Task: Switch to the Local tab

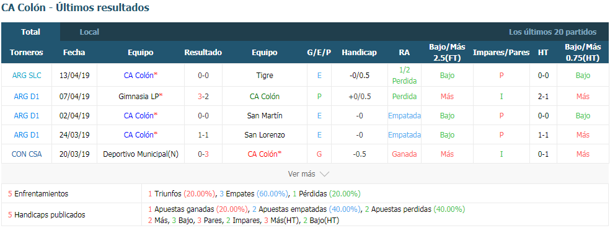Action: coord(89,32)
